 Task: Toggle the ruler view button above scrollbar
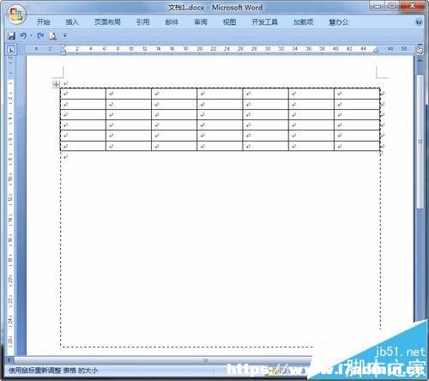click(x=420, y=49)
